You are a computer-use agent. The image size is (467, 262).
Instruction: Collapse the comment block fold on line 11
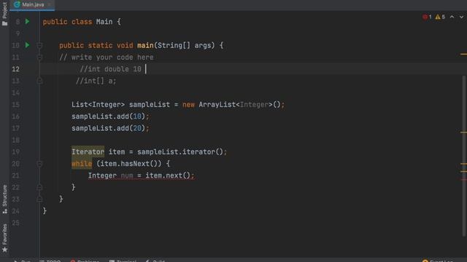pyautogui.click(x=39, y=57)
